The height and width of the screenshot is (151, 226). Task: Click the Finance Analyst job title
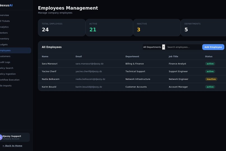[x=177, y=64]
